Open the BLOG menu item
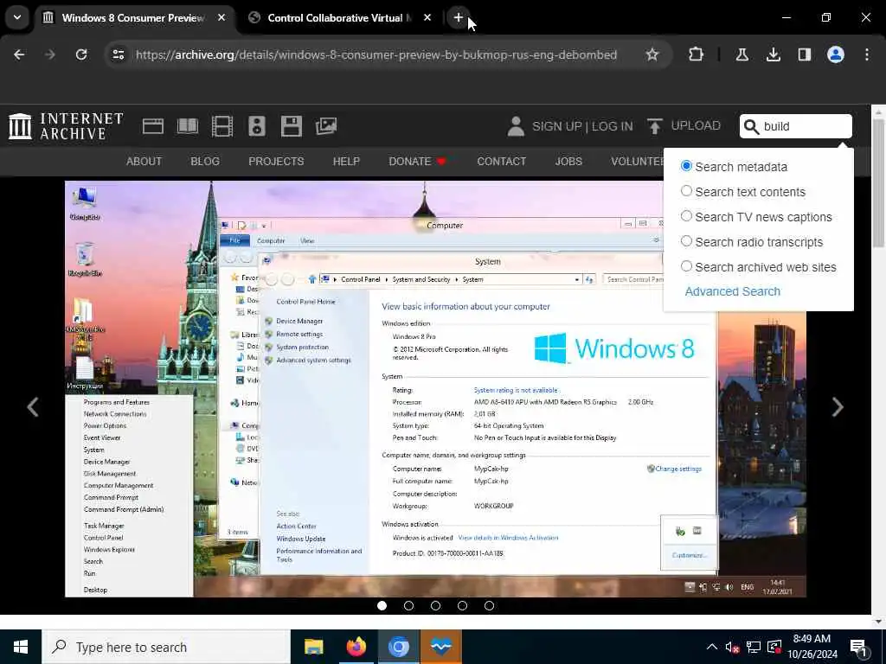The image size is (886, 664). 205,162
